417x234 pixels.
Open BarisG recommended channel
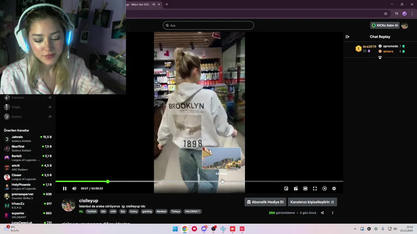pos(28,158)
